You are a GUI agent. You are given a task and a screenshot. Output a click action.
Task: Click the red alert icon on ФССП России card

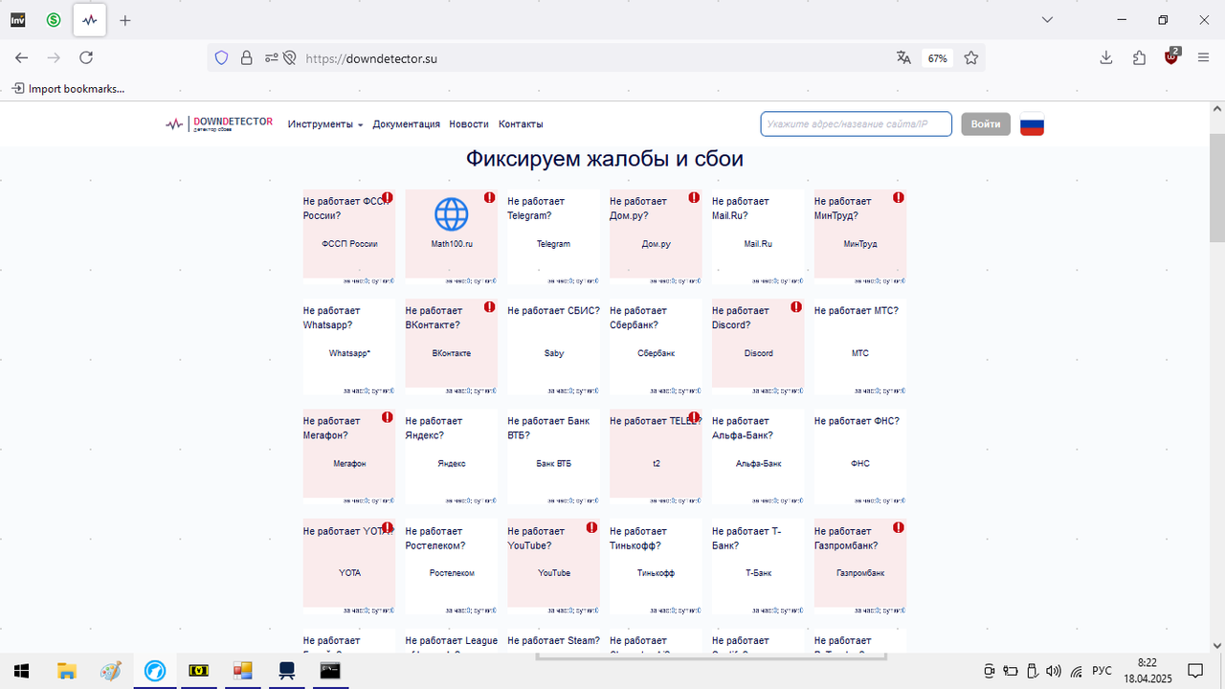point(388,198)
